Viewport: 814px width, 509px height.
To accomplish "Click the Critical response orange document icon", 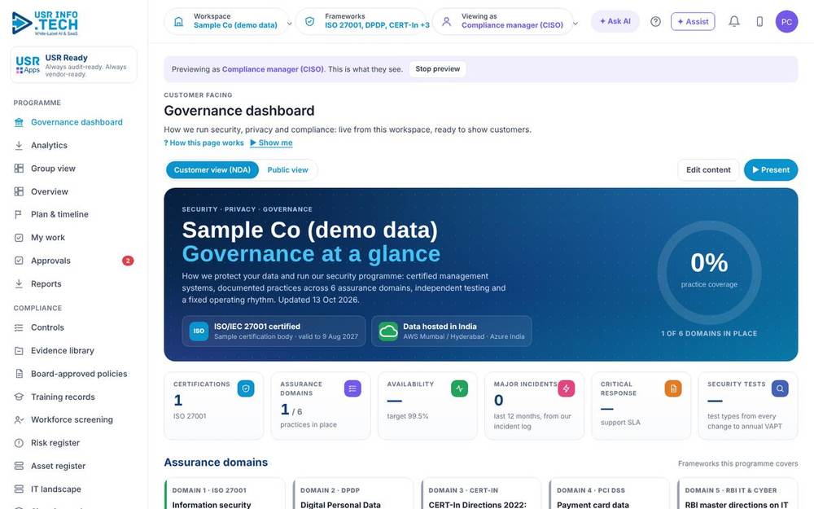I will point(673,388).
